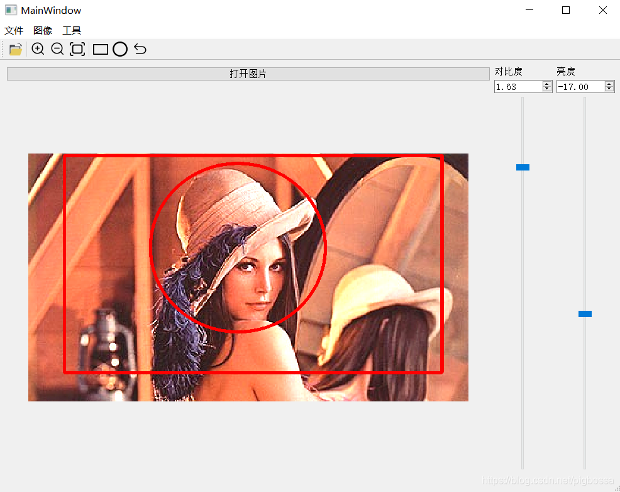The width and height of the screenshot is (620, 492).
Task: Decrease contrast with spin down arrow
Action: (x=547, y=89)
